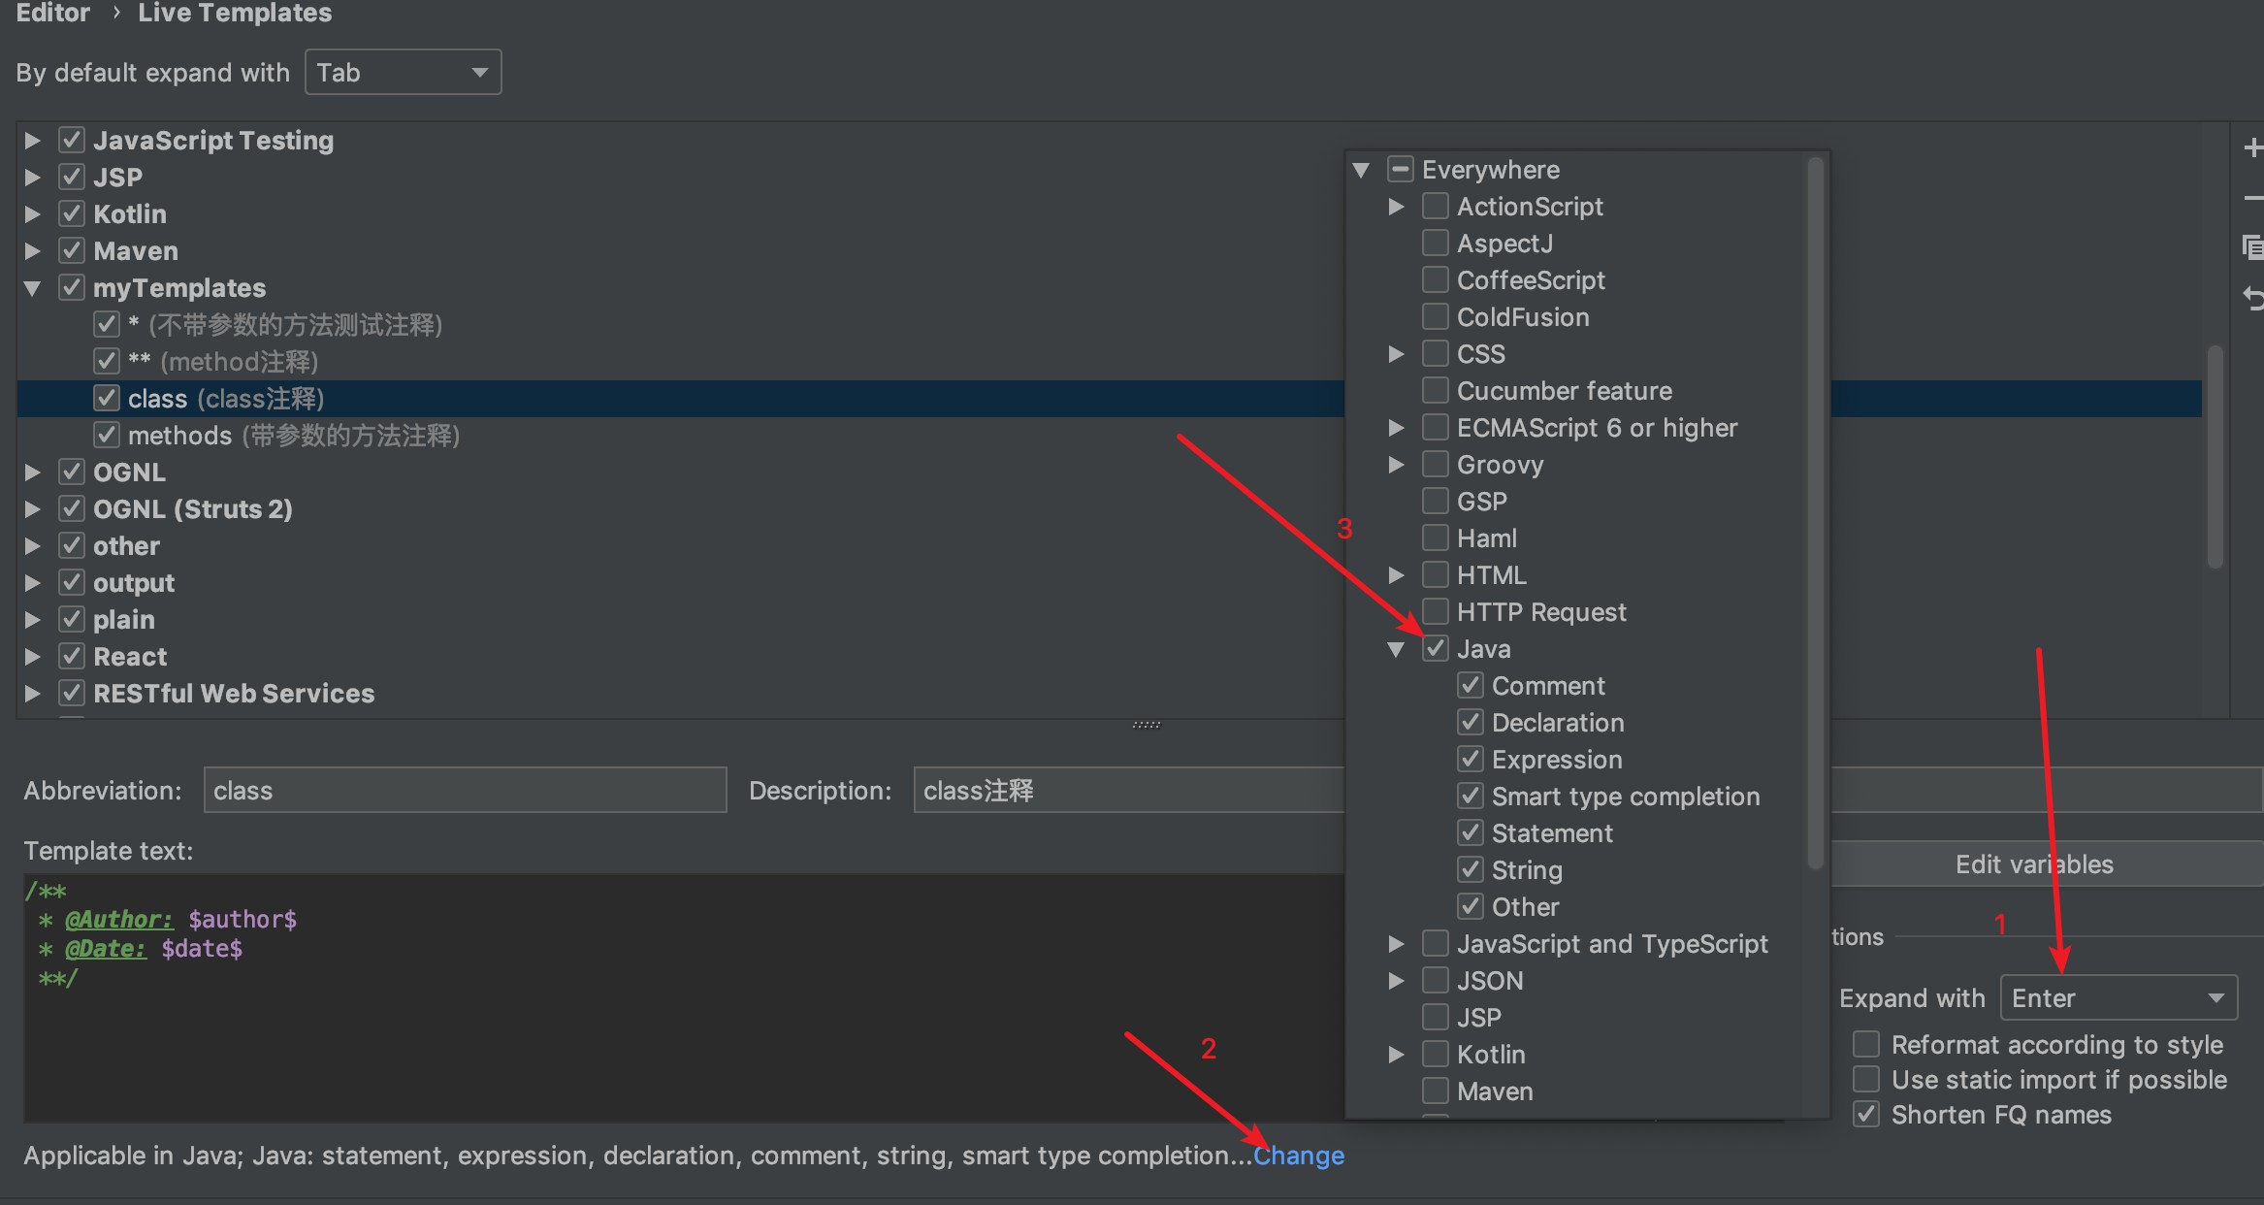Viewport: 2264px width, 1205px height.
Task: Uncheck Shorten FQ names option
Action: (1865, 1114)
